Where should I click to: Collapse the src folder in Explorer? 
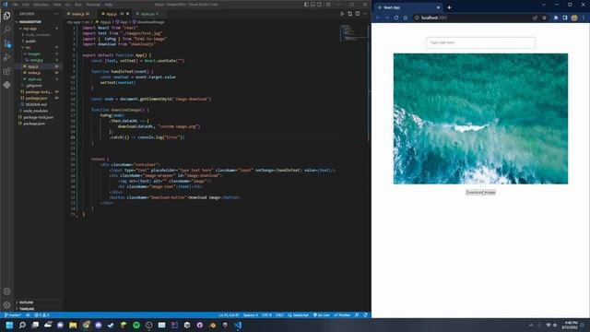point(28,47)
